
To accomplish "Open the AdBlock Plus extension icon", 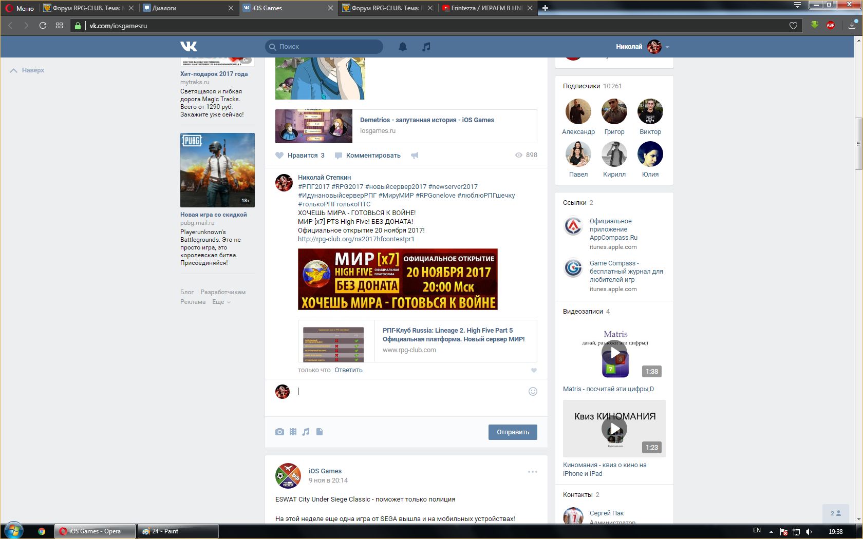I will point(831,25).
